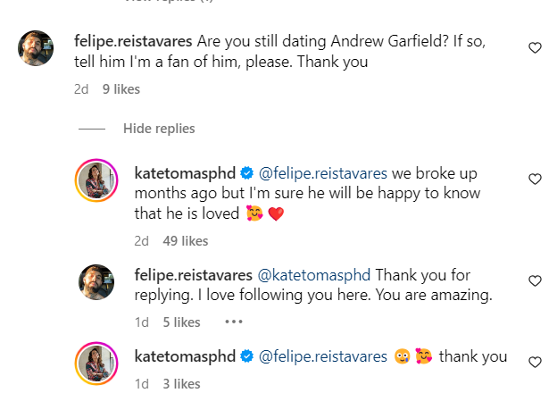Like katetomasphd's 'we broke up' reply
The height and width of the screenshot is (418, 557).
click(535, 179)
